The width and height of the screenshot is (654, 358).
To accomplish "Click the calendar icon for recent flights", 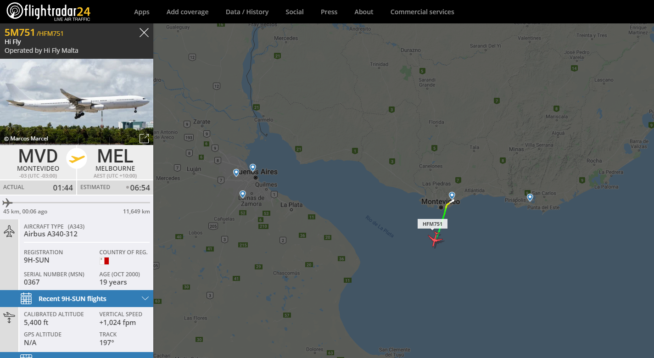I will coord(26,299).
